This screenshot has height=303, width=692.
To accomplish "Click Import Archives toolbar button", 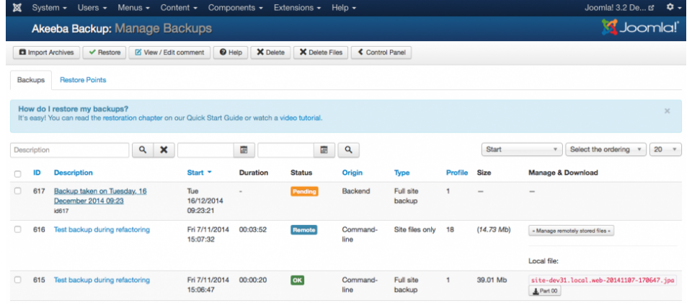I will click(46, 53).
